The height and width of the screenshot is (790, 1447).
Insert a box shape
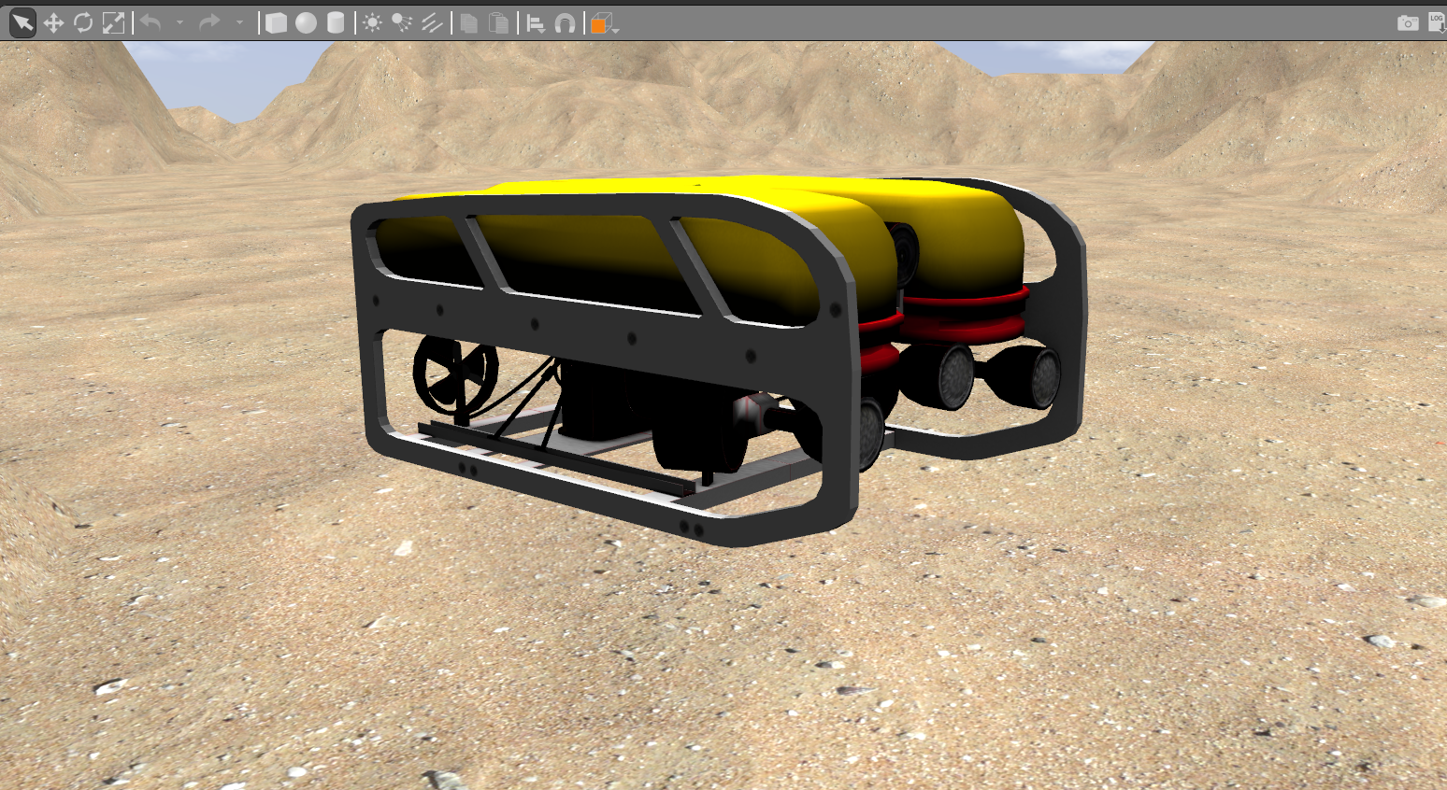276,22
